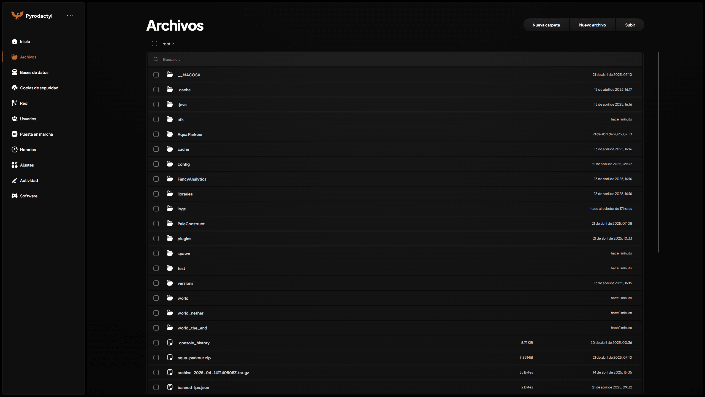Click the Buscar search field
The image size is (705, 397).
coord(386,59)
